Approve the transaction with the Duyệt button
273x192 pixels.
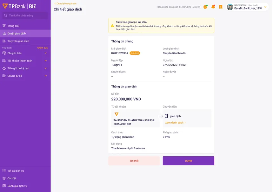(x=188, y=161)
